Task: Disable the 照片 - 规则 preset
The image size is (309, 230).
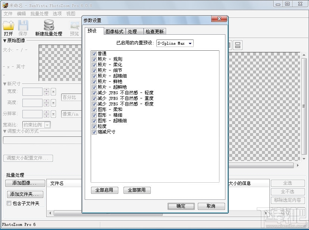Action: point(94,59)
